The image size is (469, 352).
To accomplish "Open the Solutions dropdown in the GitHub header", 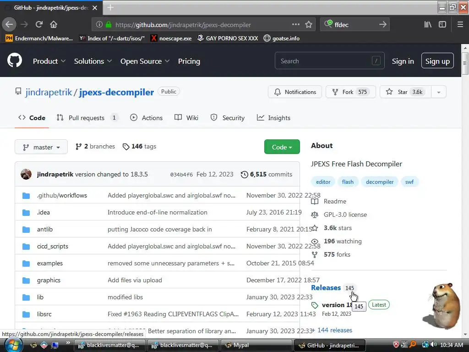I will tap(93, 61).
